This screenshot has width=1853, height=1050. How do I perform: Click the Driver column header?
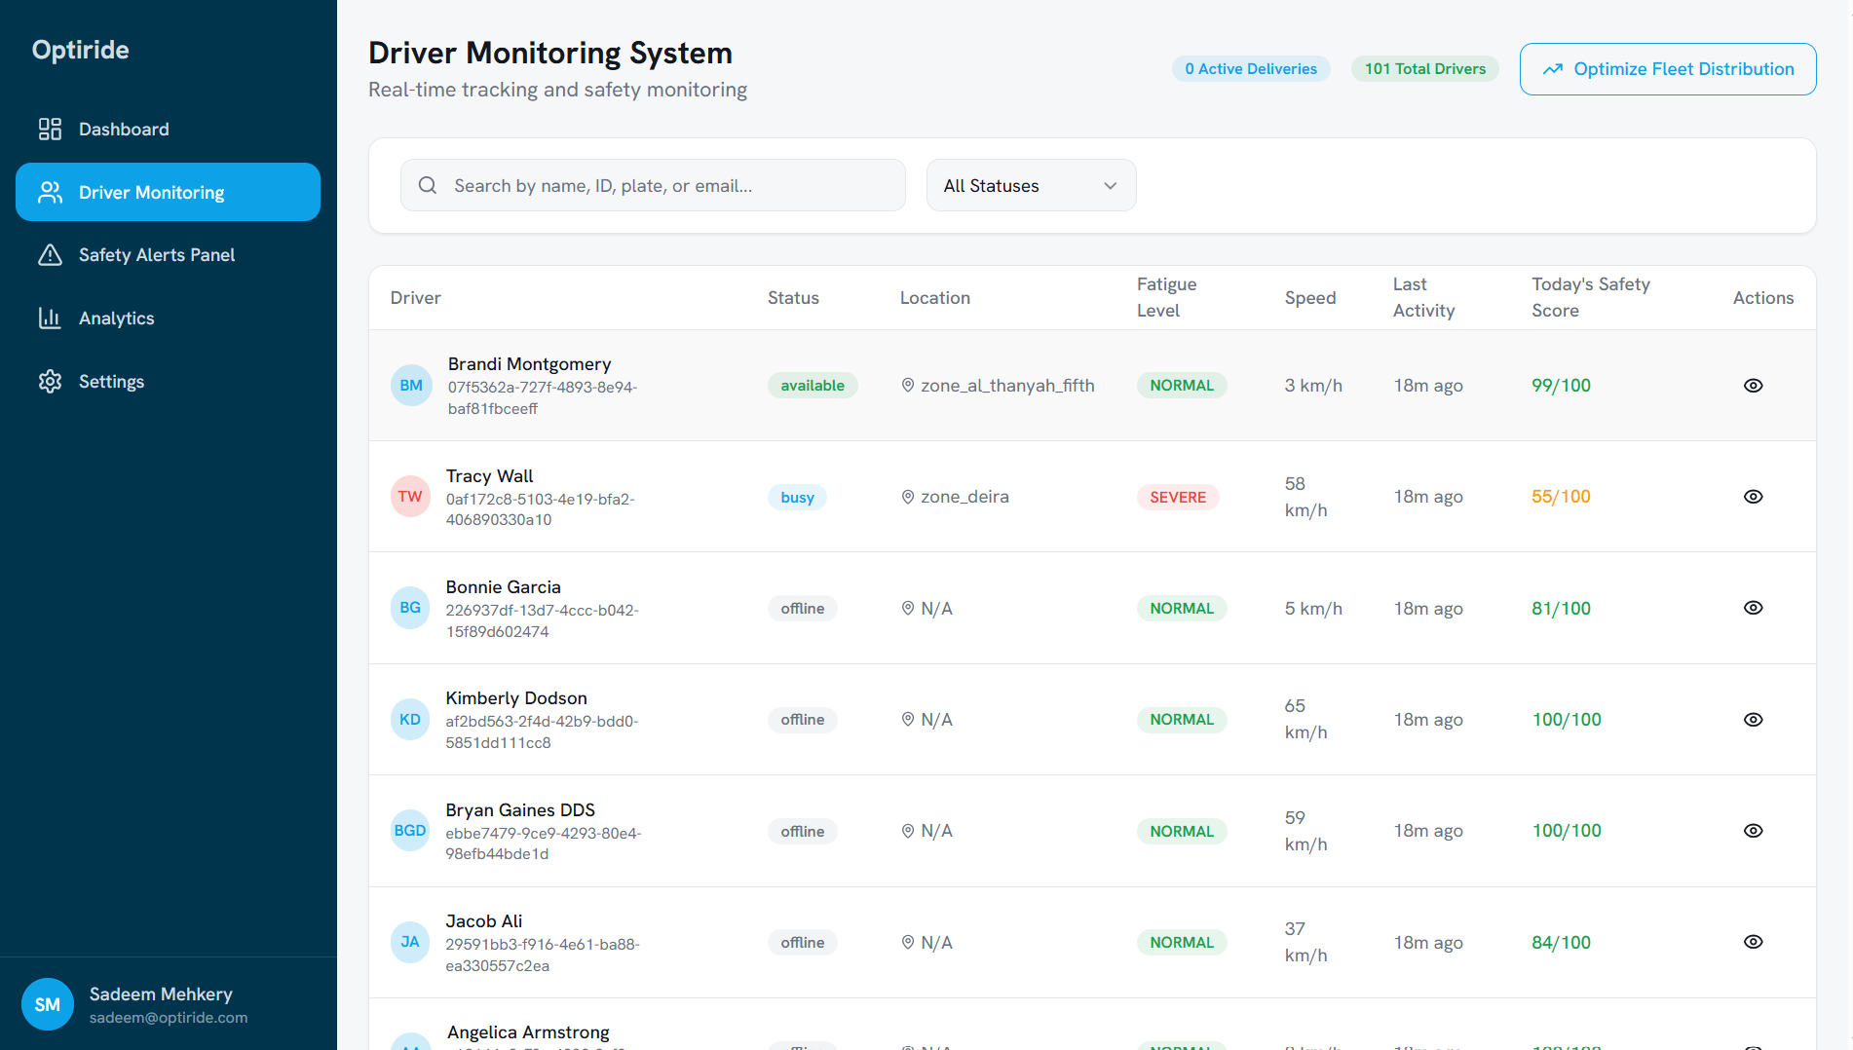pyautogui.click(x=416, y=298)
